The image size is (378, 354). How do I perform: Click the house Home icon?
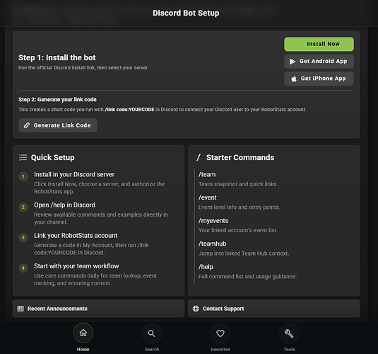[83, 333]
